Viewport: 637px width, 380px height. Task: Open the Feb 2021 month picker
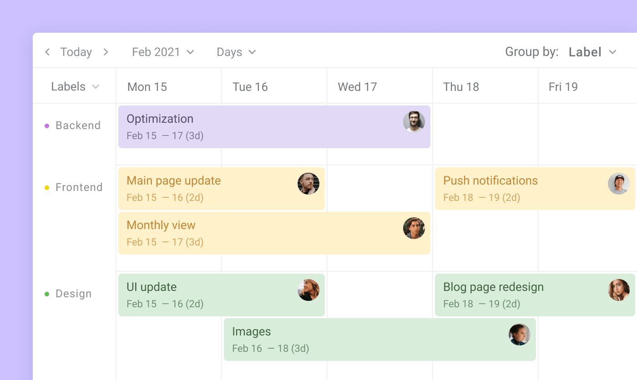pos(163,52)
